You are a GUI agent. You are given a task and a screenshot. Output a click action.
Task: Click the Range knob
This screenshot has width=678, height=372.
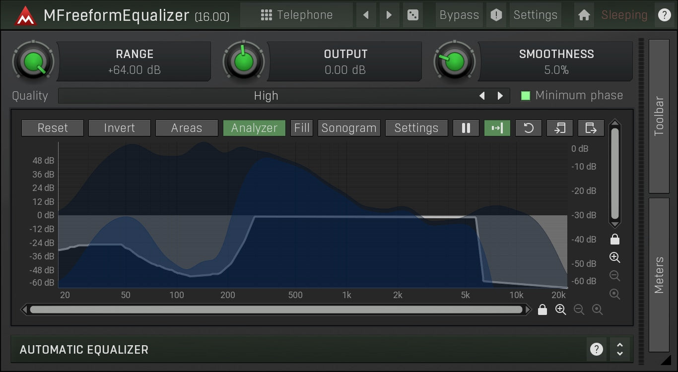pyautogui.click(x=33, y=62)
